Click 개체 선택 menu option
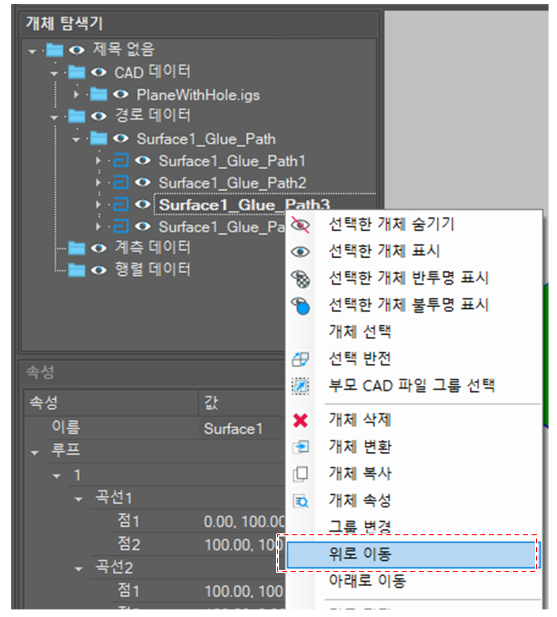 click(x=360, y=332)
